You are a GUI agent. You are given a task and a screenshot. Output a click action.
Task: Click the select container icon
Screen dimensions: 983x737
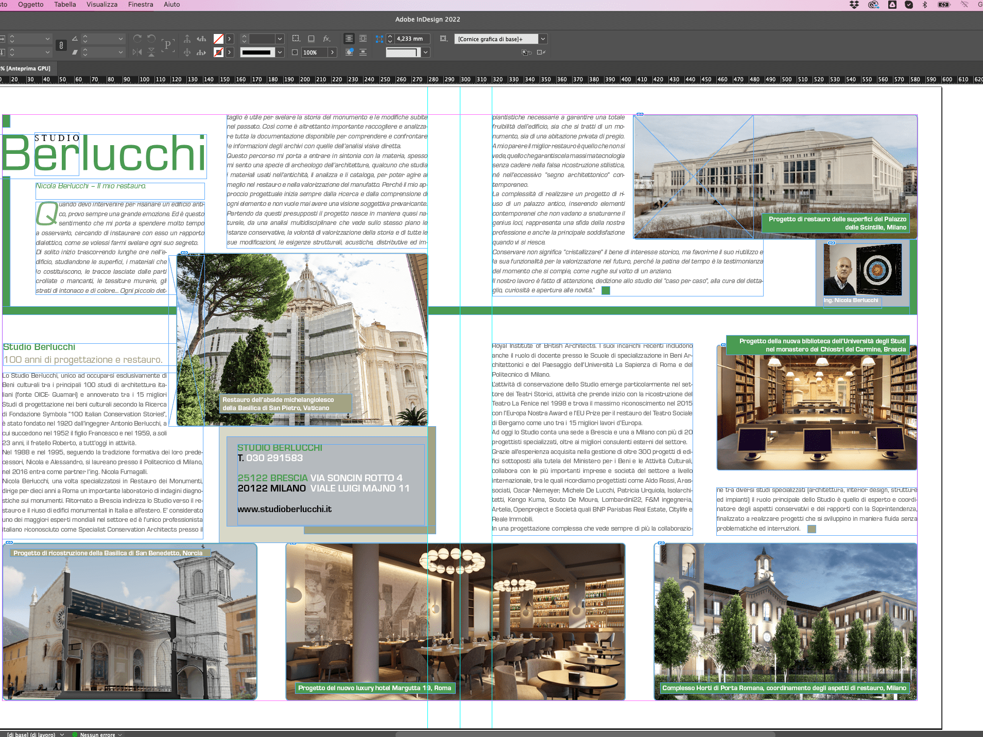pyautogui.click(x=187, y=39)
